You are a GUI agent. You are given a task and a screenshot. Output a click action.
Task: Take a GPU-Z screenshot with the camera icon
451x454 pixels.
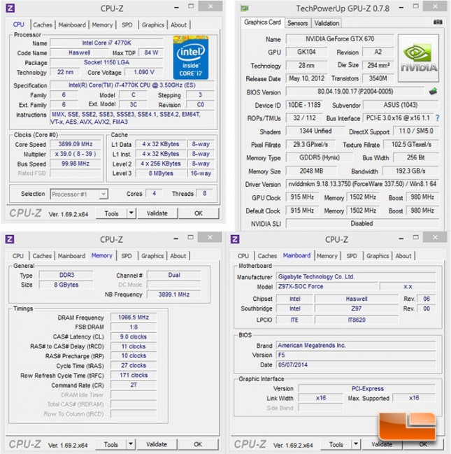coord(438,22)
